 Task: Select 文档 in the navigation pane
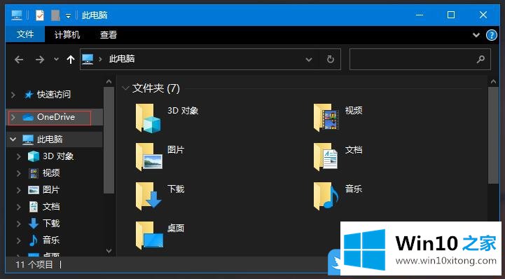51,207
